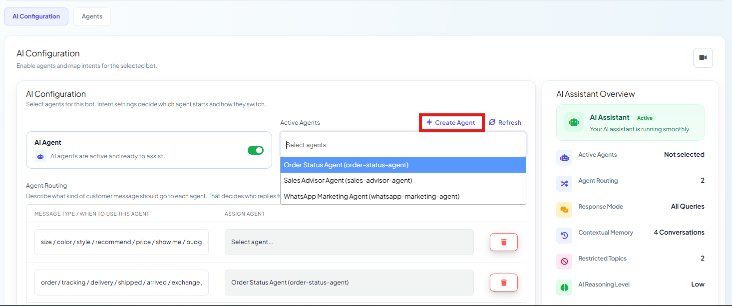Edit the order / tracking / delivery message field

click(121, 283)
